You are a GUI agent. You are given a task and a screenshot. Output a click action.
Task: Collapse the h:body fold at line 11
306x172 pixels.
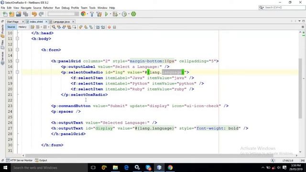[x=17, y=39]
